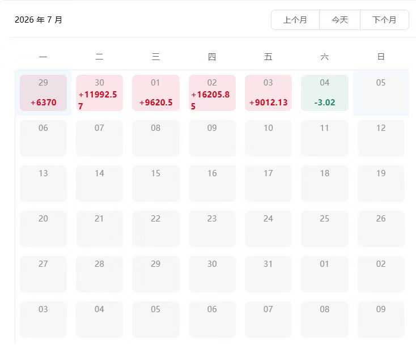
Task: Select July 03 cell with +9012.13
Action: point(268,93)
